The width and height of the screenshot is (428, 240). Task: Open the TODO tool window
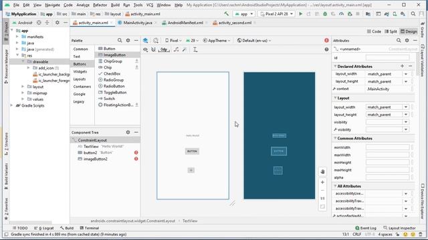20,228
